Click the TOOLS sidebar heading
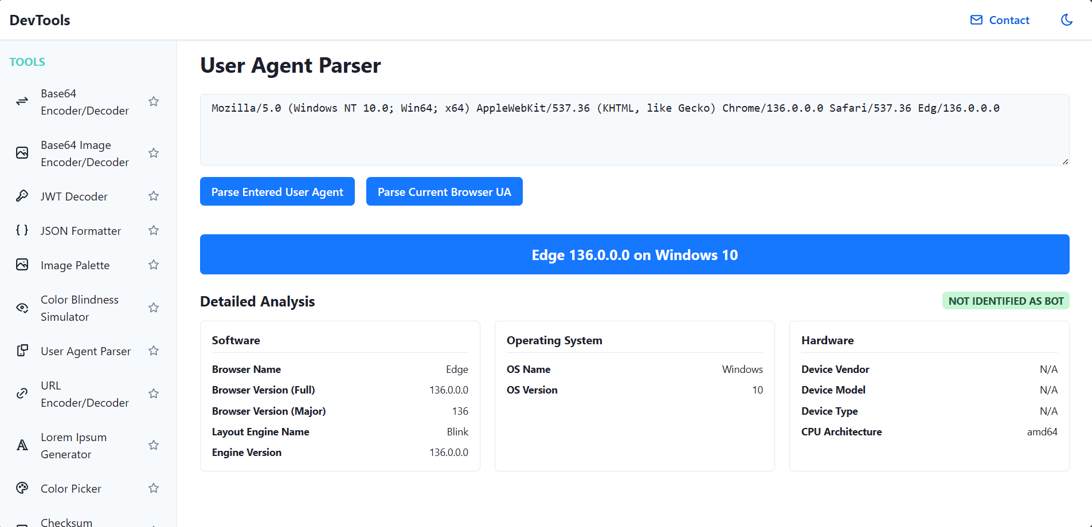 pos(27,62)
